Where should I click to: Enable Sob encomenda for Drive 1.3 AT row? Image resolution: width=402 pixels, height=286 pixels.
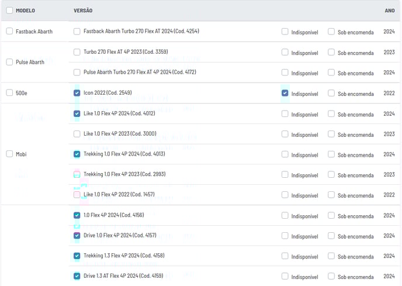coord(331,276)
